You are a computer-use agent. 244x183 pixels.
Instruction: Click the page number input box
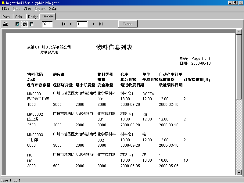coord(82,24)
